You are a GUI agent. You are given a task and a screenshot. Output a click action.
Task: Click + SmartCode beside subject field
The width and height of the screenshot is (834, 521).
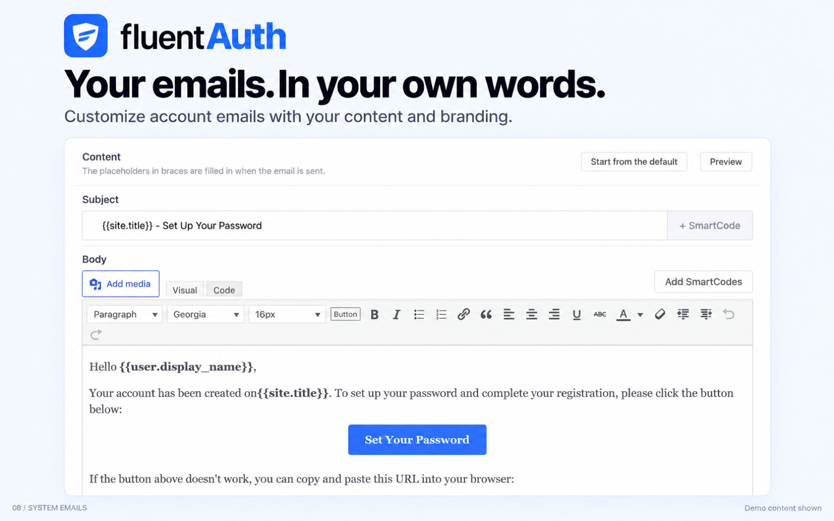710,226
